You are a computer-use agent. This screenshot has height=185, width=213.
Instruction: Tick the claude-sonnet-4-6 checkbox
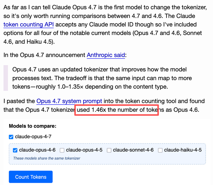click(109, 150)
